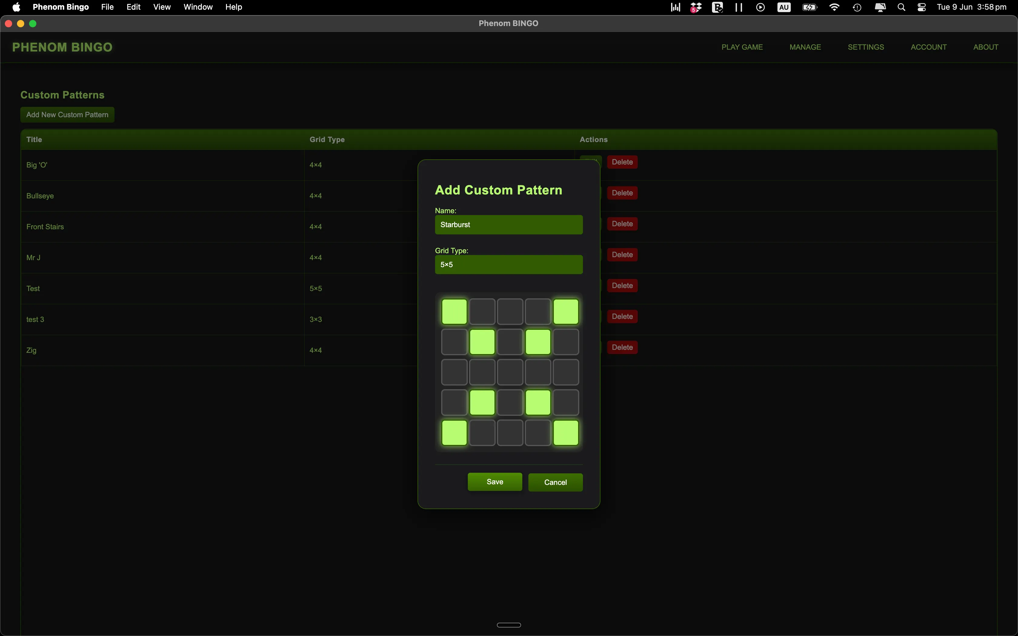The height and width of the screenshot is (636, 1018).
Task: Open Control Center icon
Action: pyautogui.click(x=922, y=7)
